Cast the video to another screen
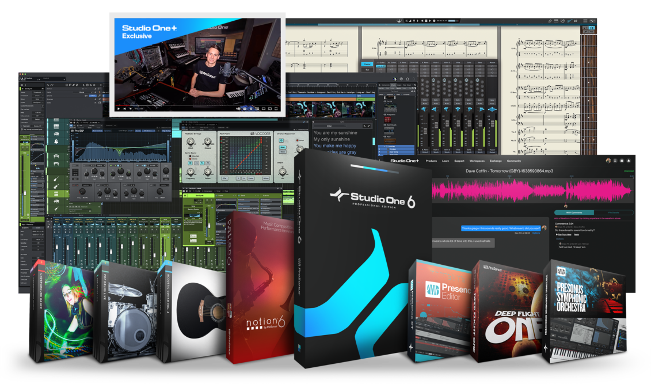This screenshot has height=384, width=651. coord(269,109)
